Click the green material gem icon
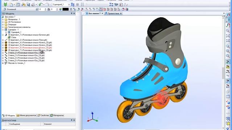The image size is (232, 130). pyautogui.click(x=61, y=9)
